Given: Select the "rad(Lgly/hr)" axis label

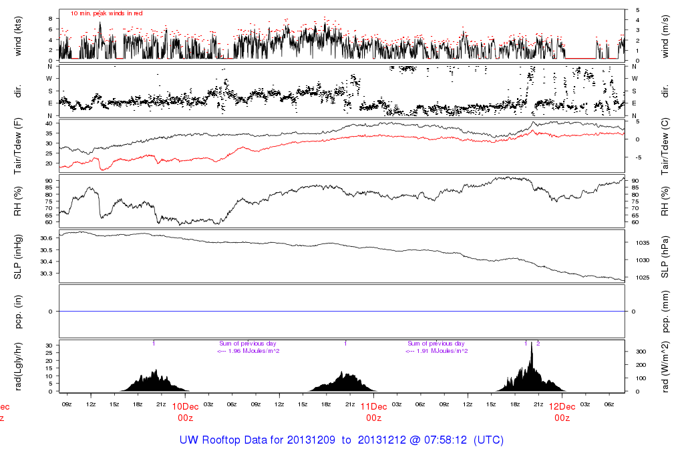Looking at the screenshot, I should click(x=18, y=366).
